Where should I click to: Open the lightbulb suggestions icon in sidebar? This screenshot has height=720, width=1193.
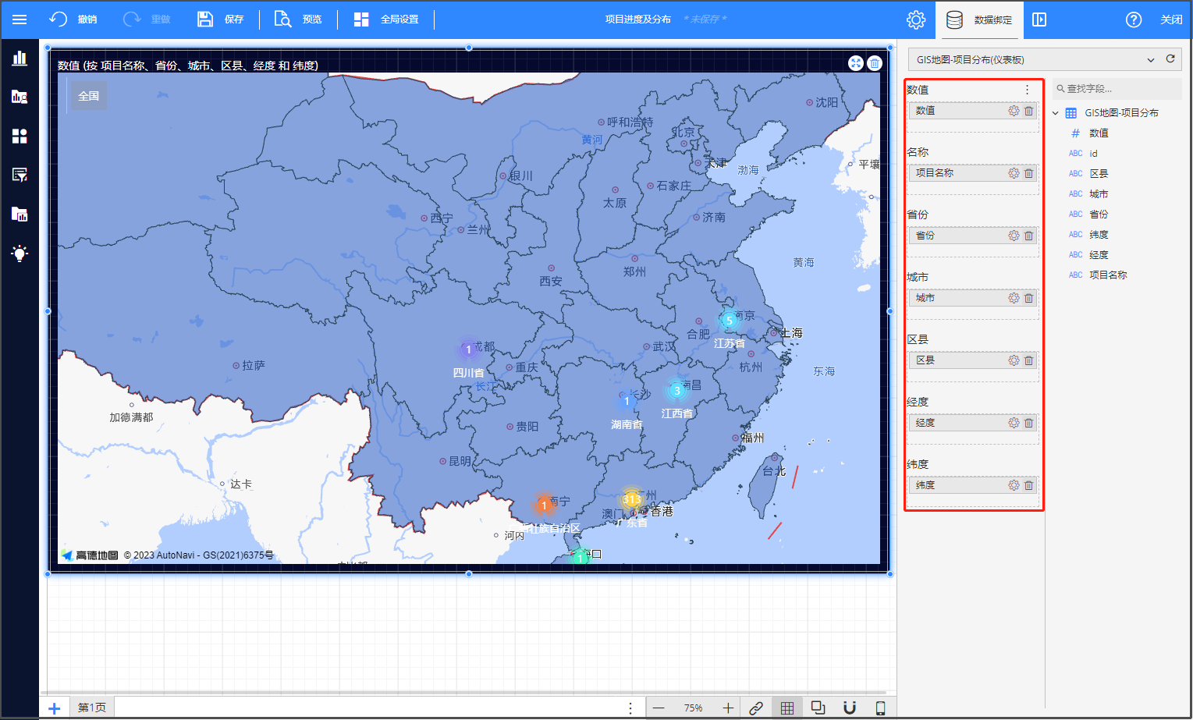coord(20,253)
